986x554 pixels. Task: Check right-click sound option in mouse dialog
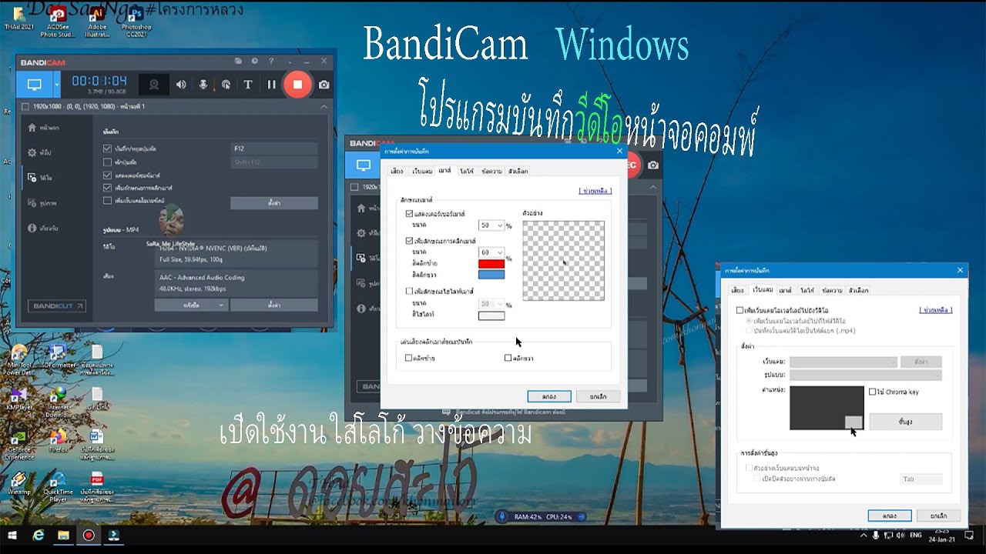pyautogui.click(x=508, y=358)
